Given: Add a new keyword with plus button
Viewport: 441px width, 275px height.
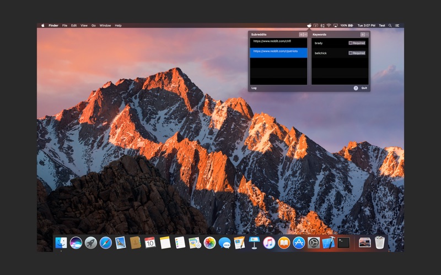Looking at the screenshot, I should (362, 35).
